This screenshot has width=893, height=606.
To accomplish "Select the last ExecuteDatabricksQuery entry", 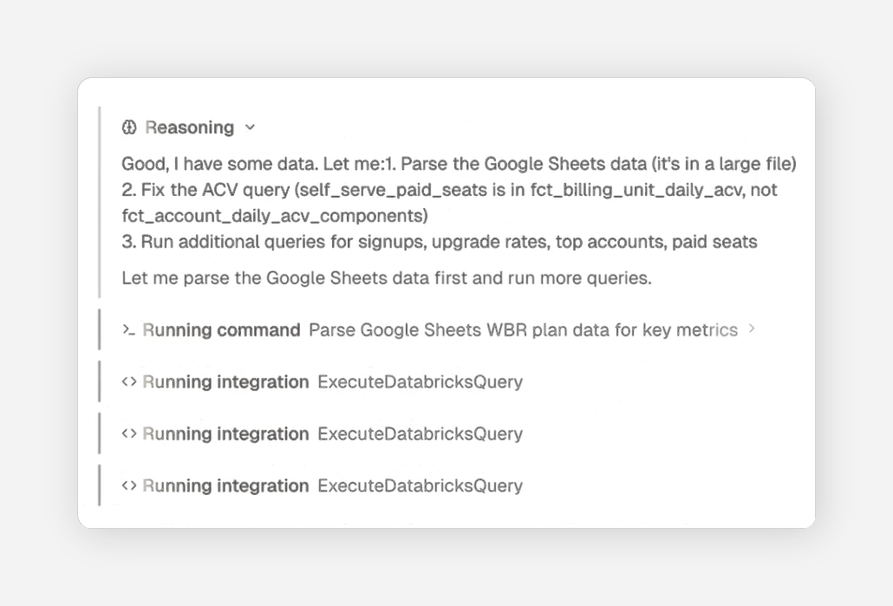I will pyautogui.click(x=420, y=485).
